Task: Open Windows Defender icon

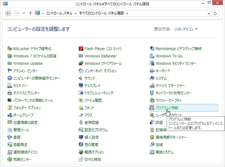Action: [x=81, y=56]
